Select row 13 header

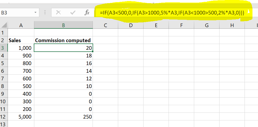(x=4, y=124)
